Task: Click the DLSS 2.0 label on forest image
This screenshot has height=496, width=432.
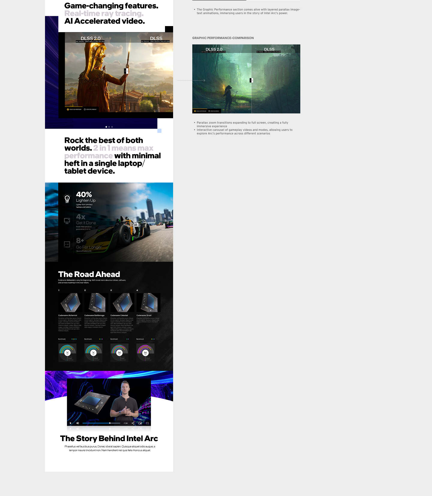Action: point(214,49)
